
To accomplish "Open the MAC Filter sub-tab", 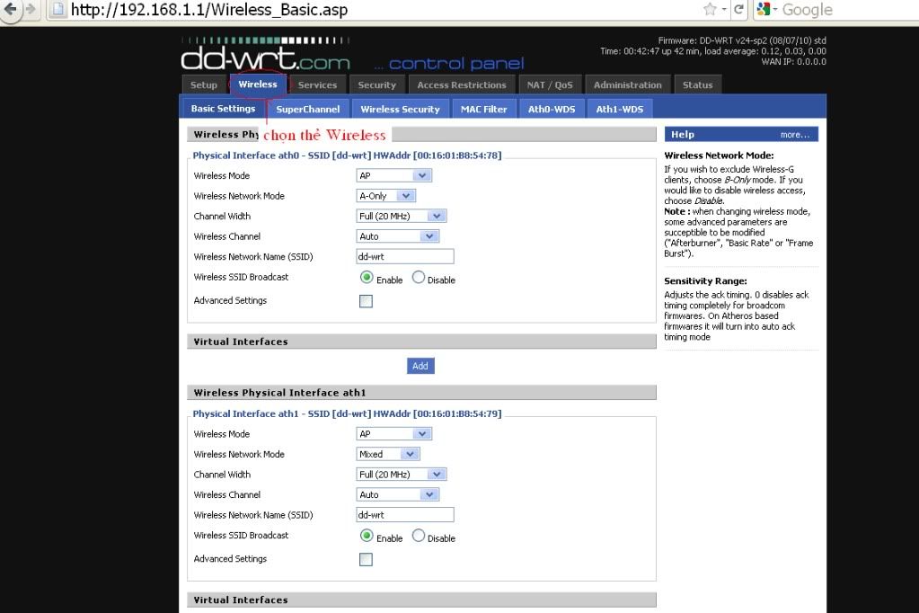I will tap(483, 109).
